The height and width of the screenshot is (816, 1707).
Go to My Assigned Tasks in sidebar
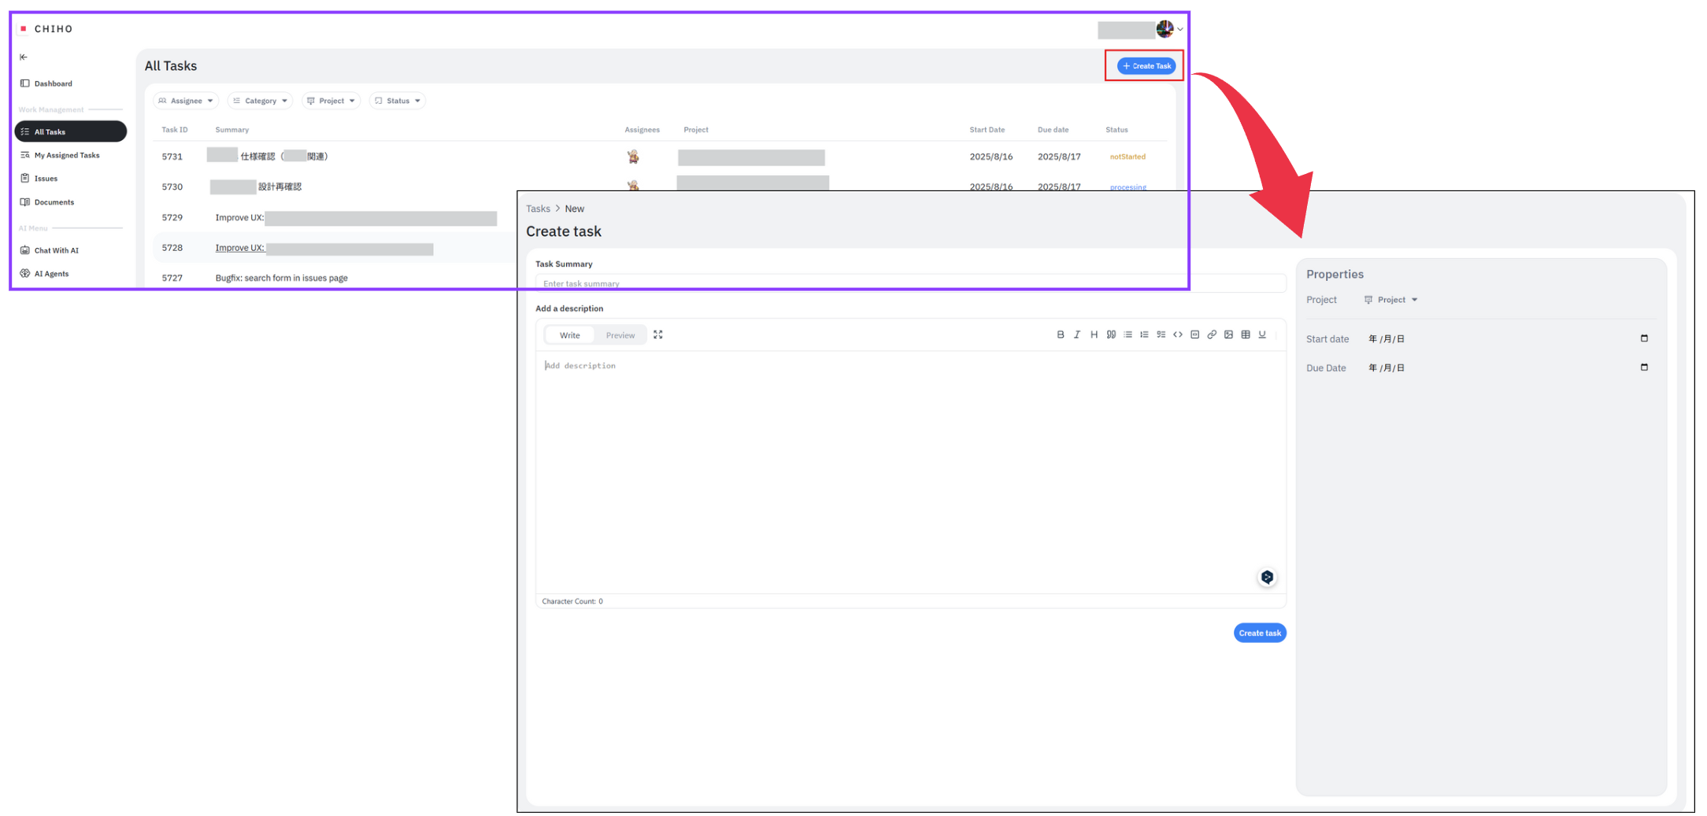(x=67, y=156)
